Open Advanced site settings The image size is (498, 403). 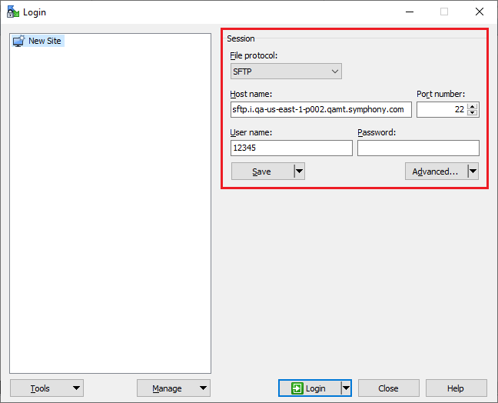click(436, 172)
